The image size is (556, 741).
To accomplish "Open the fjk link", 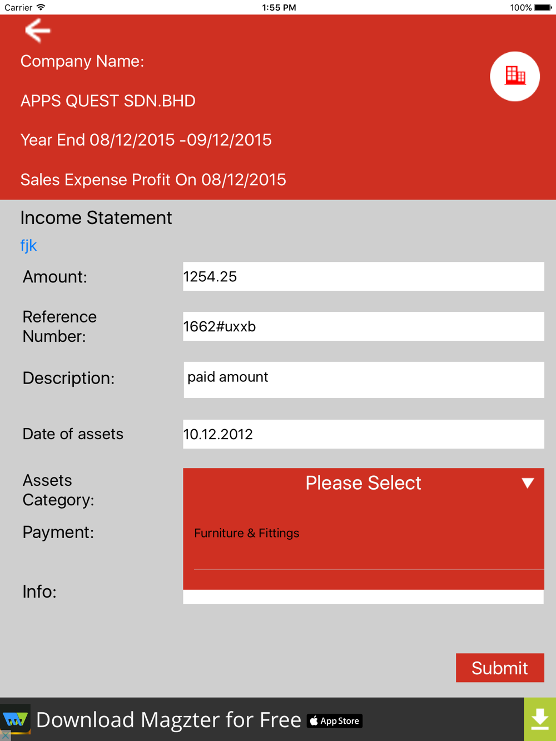I will pos(29,246).
